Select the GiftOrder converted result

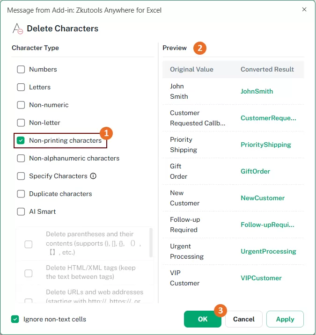pos(255,171)
